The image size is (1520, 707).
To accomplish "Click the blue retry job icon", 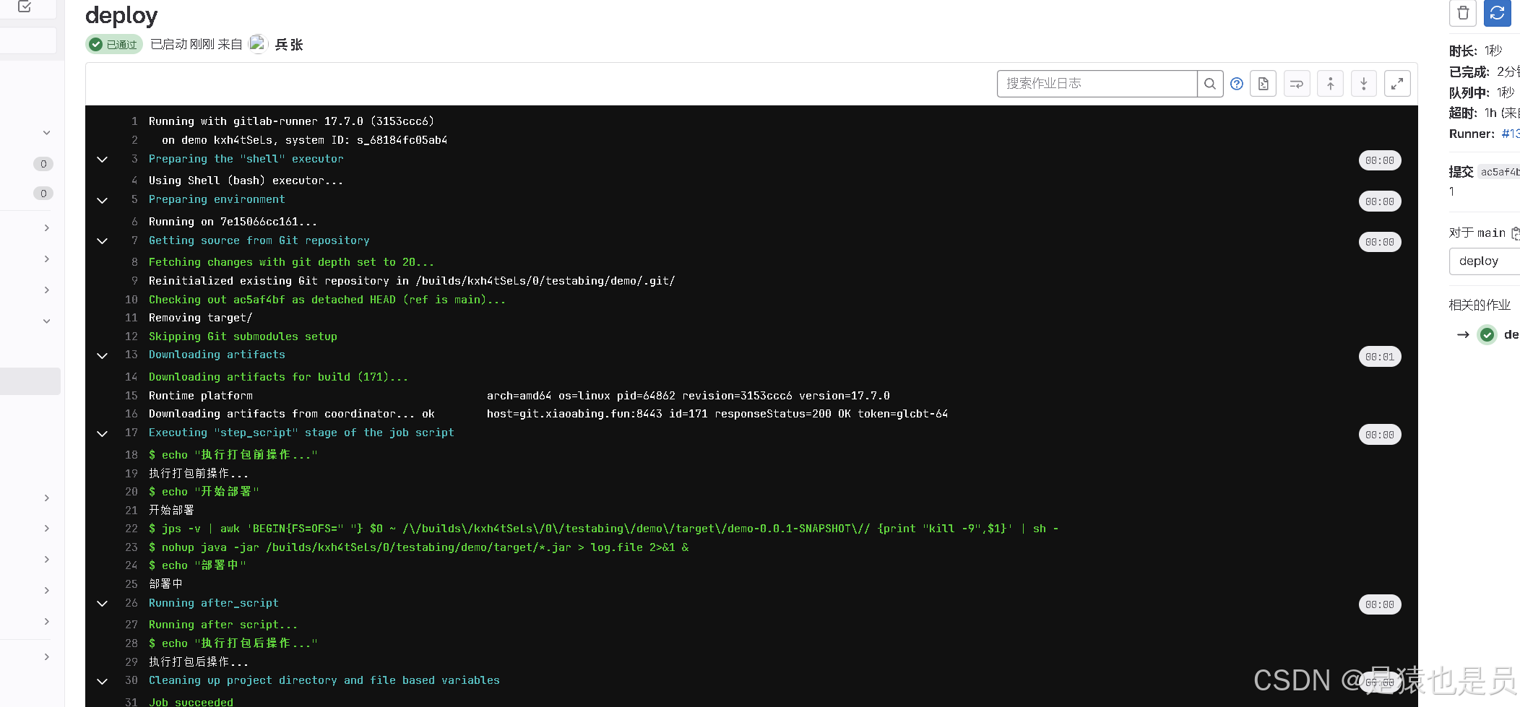I will point(1498,13).
